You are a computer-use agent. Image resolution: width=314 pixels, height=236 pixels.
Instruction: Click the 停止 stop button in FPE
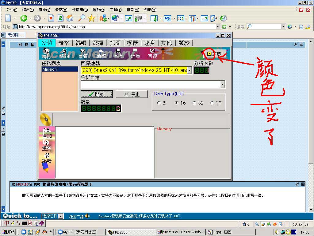(132, 94)
